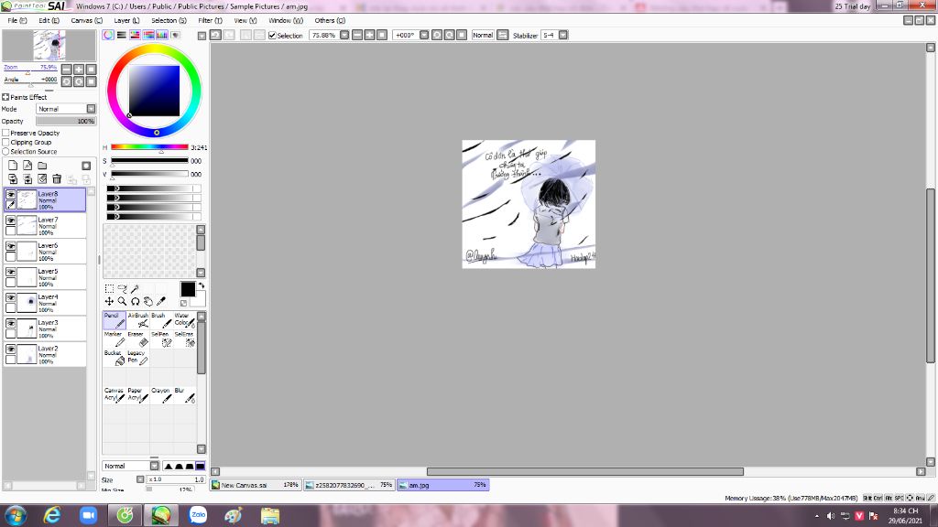Screen dimensions: 938x527
Task: Select the SelEras tool
Action: point(184,339)
